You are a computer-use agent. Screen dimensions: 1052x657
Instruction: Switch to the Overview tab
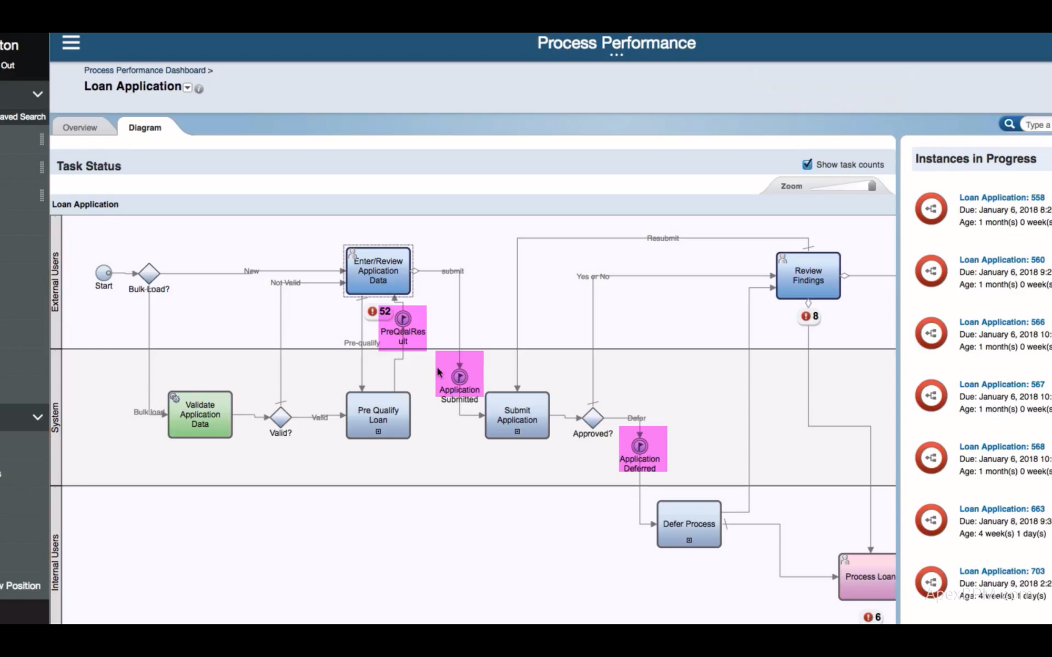(80, 127)
